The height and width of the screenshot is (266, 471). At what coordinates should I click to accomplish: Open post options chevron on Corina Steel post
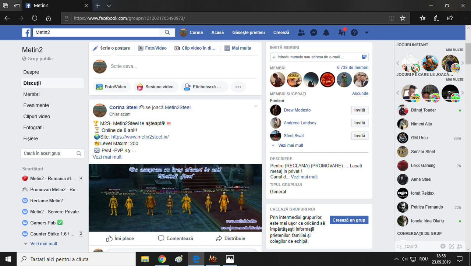[x=256, y=106]
